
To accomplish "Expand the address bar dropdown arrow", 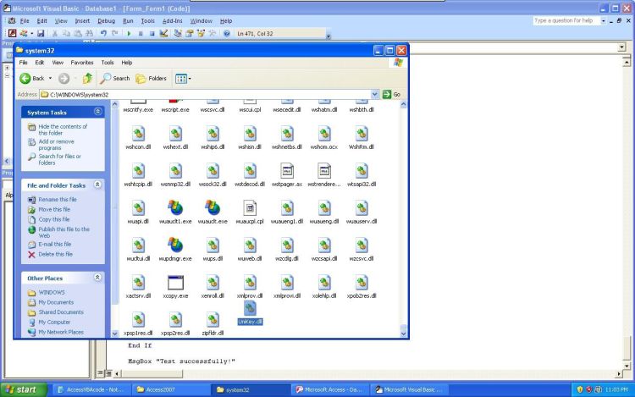I will [374, 94].
